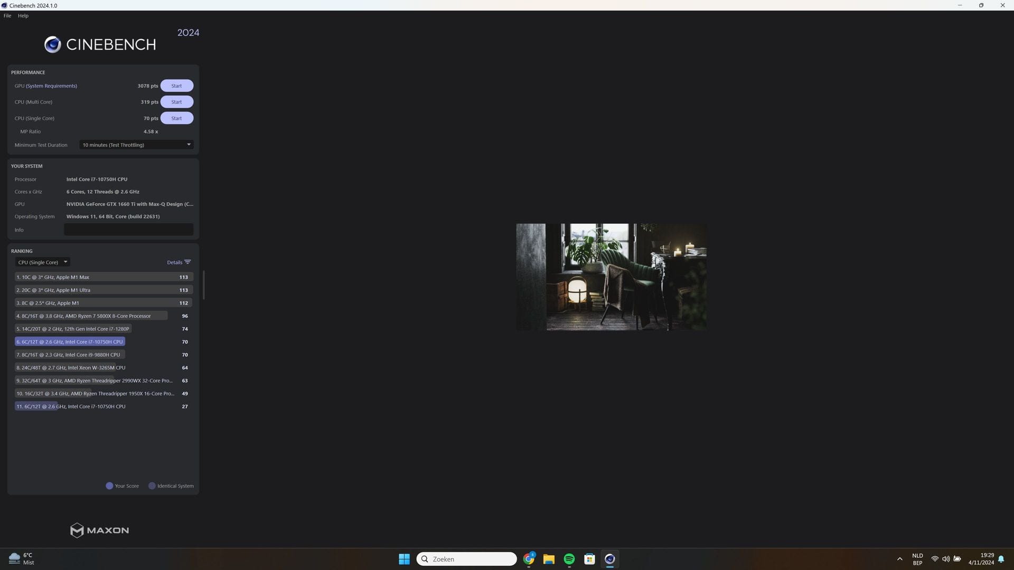The width and height of the screenshot is (1014, 570).
Task: Start the CPU Multi Core test
Action: tap(176, 102)
